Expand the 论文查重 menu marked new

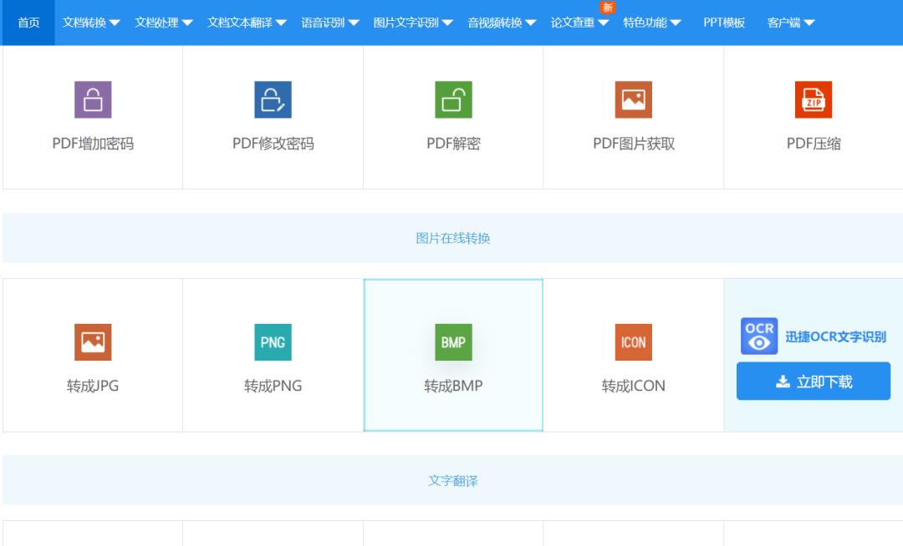(579, 23)
